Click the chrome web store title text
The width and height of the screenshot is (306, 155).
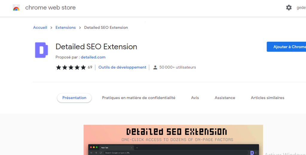[50, 7]
